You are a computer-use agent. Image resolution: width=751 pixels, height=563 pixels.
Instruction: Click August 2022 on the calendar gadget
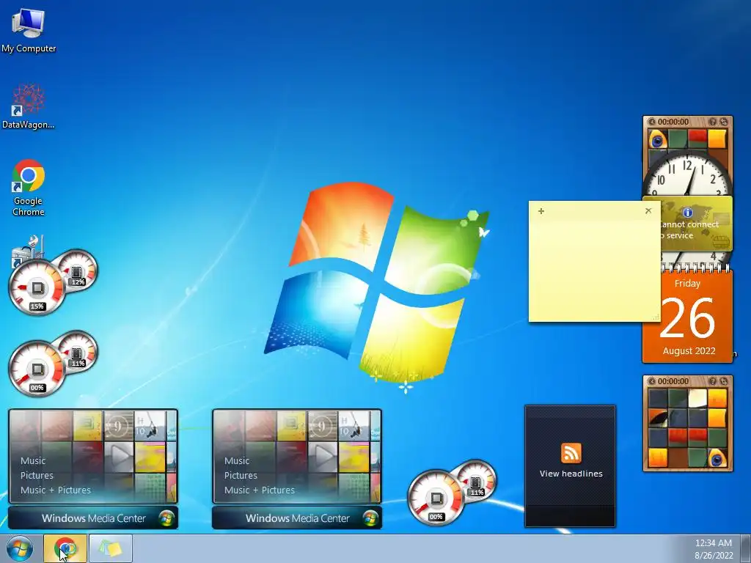pyautogui.click(x=689, y=351)
